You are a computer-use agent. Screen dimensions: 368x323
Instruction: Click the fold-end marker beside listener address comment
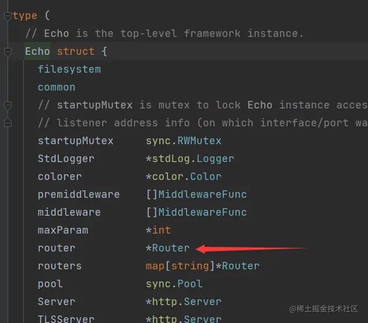[8, 123]
